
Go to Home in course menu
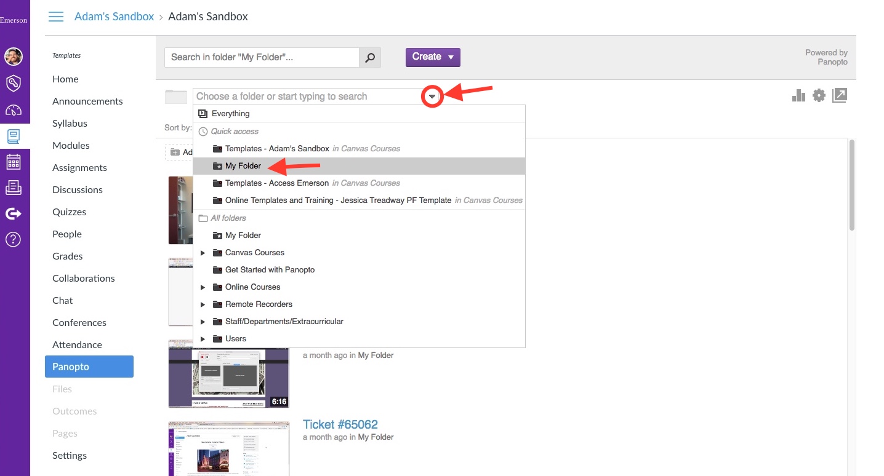(x=65, y=79)
